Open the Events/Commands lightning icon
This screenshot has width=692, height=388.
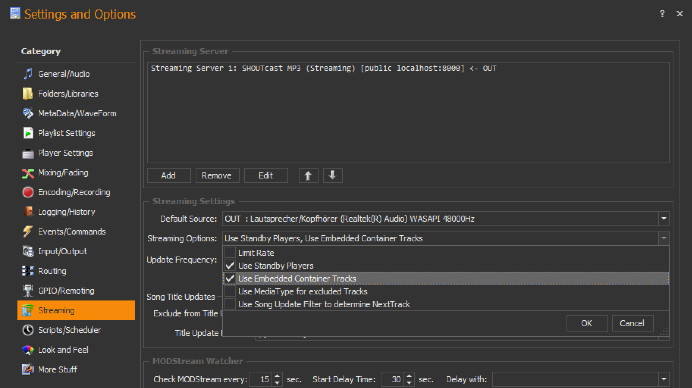(28, 232)
